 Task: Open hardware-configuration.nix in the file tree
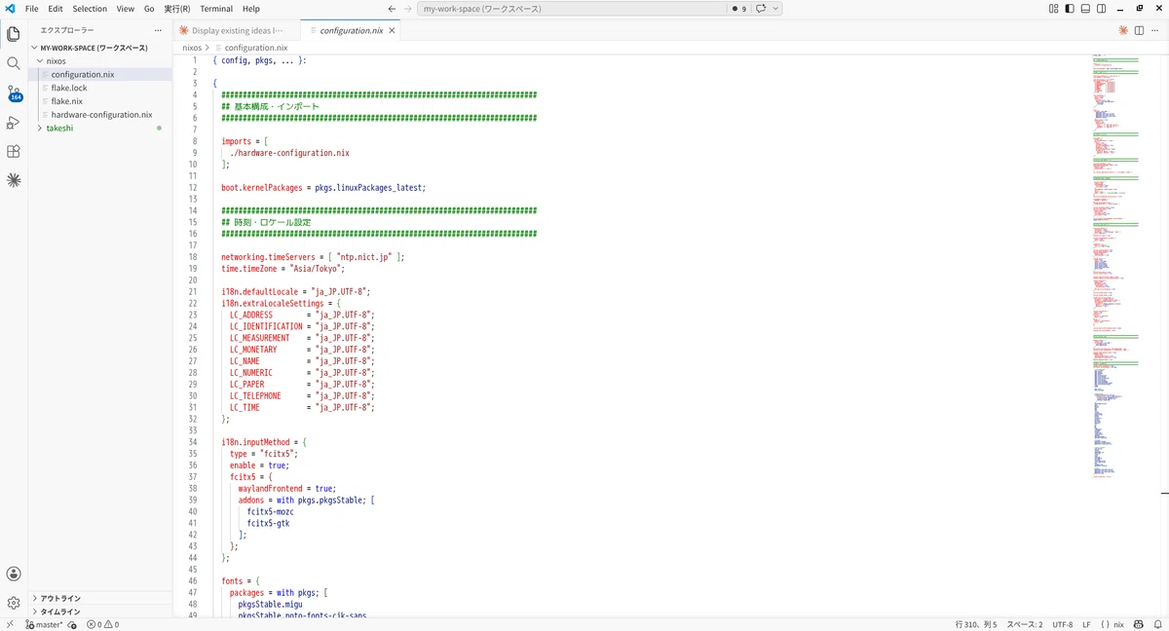(x=101, y=115)
